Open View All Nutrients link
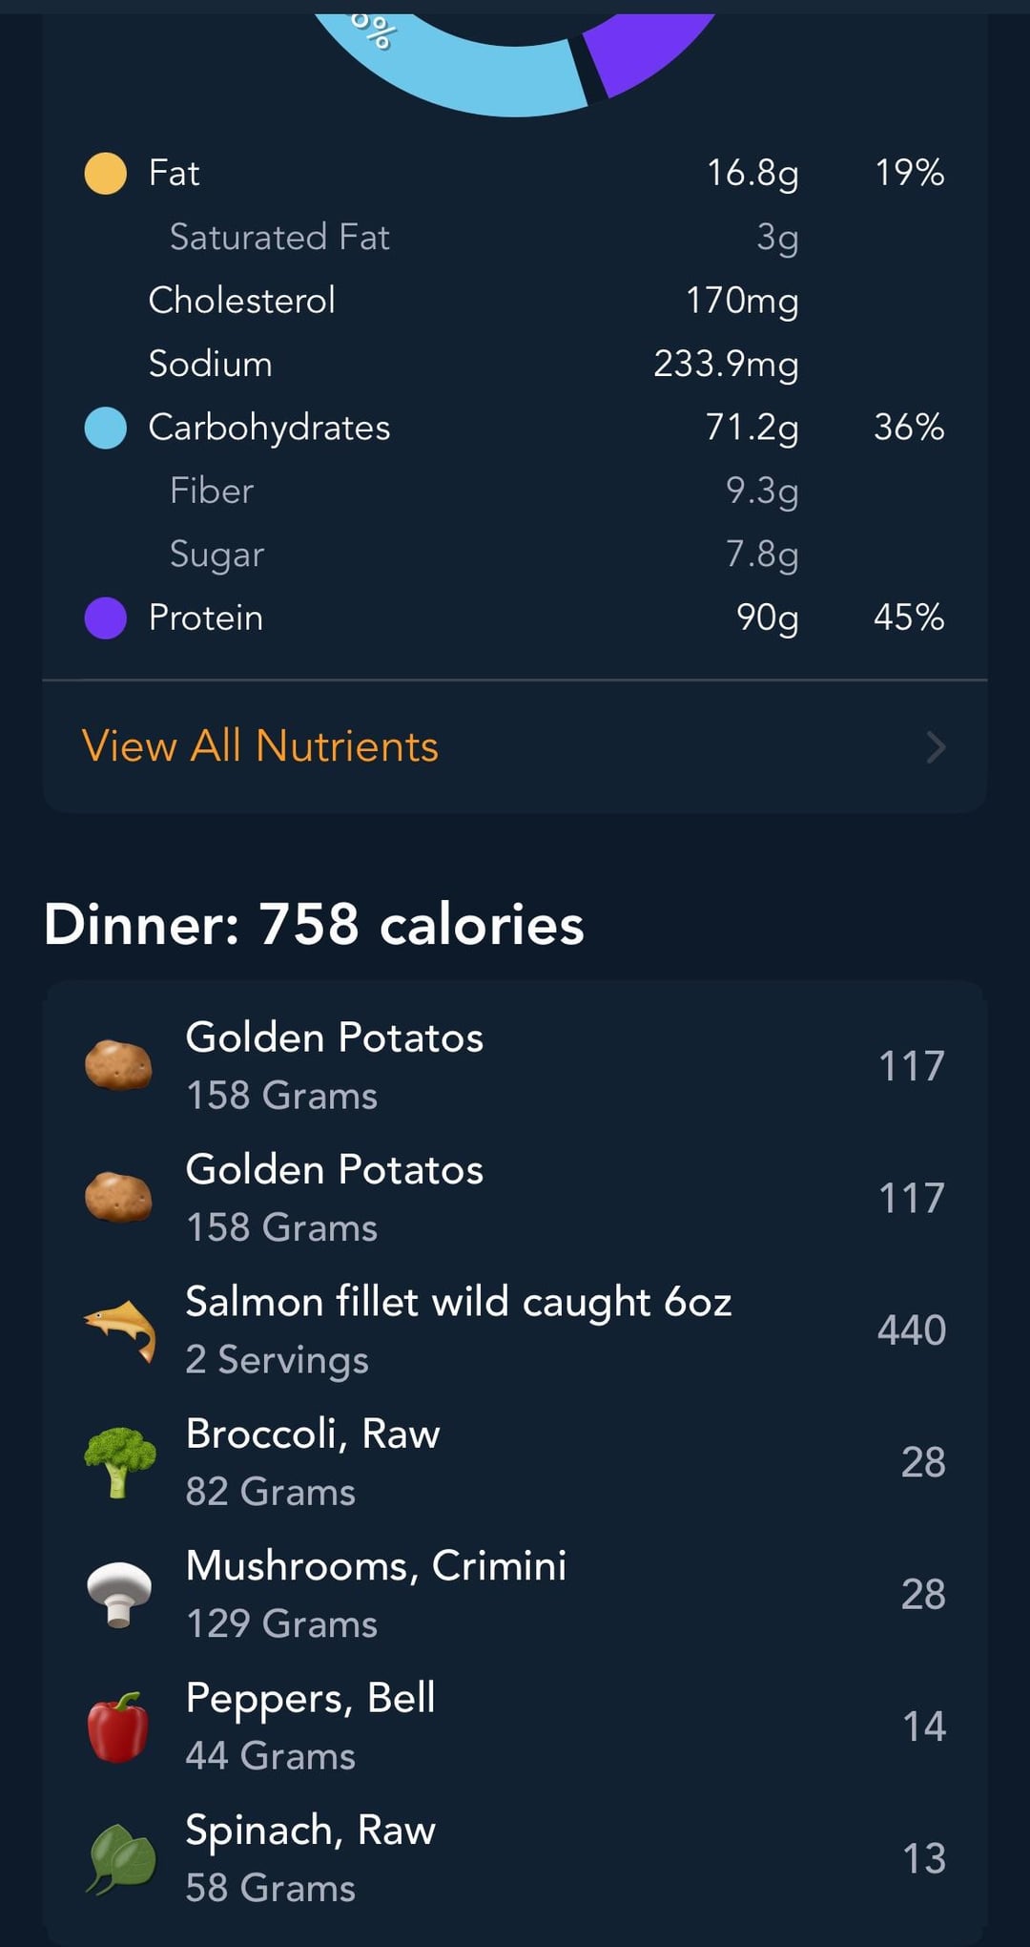Image resolution: width=1030 pixels, height=1947 pixels. [260, 746]
